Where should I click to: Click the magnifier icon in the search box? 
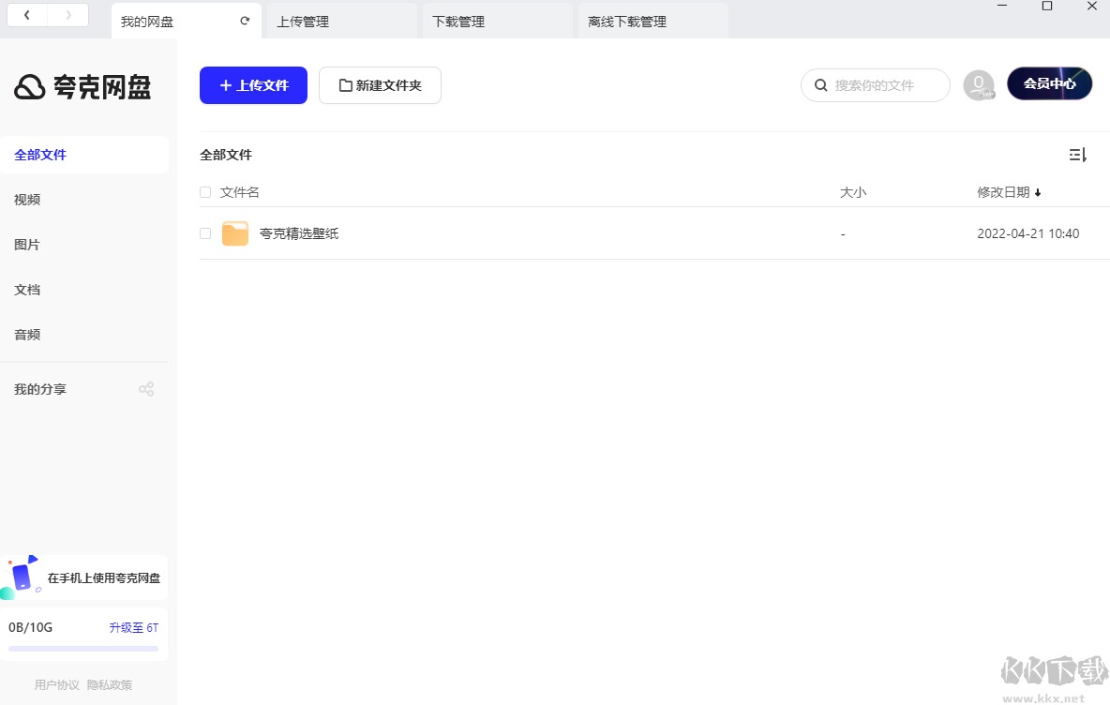click(x=822, y=84)
